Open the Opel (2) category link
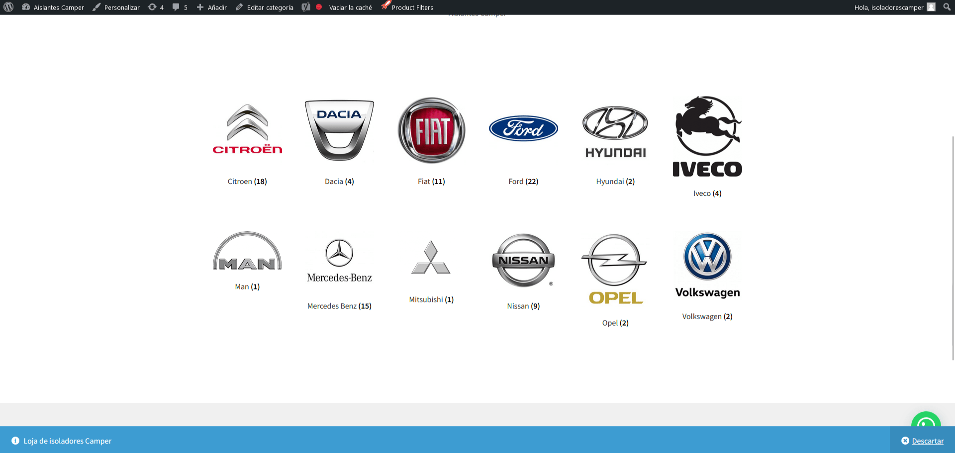955x453 pixels. pos(615,323)
